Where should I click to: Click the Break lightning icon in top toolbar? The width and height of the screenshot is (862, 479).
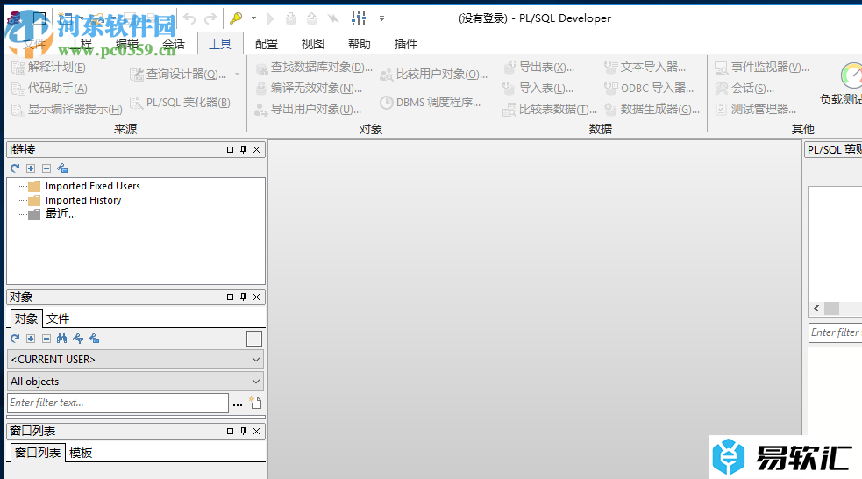click(x=332, y=18)
